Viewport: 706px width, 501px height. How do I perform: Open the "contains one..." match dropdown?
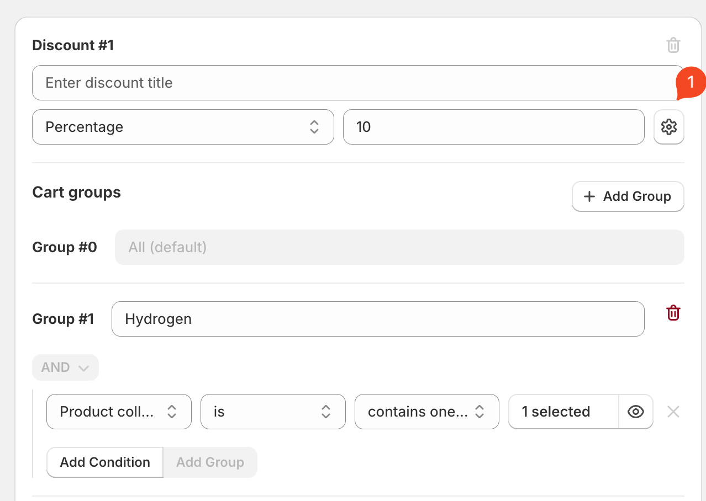(x=426, y=412)
